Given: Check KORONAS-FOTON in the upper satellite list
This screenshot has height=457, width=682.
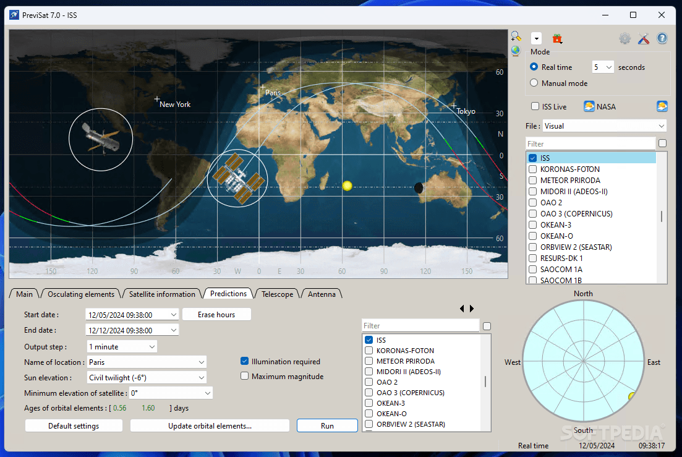Looking at the screenshot, I should [533, 169].
